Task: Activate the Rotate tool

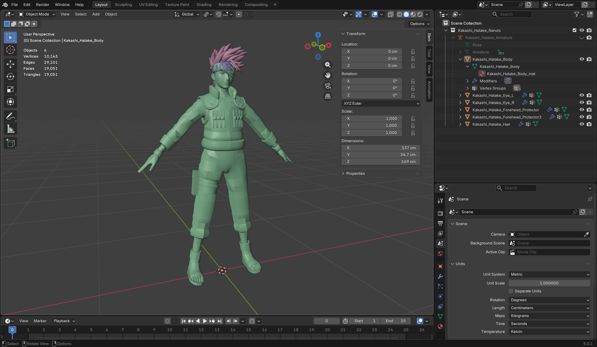Action: click(10, 76)
